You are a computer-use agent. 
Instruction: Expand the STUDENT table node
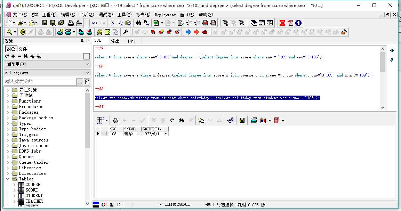[14, 196]
